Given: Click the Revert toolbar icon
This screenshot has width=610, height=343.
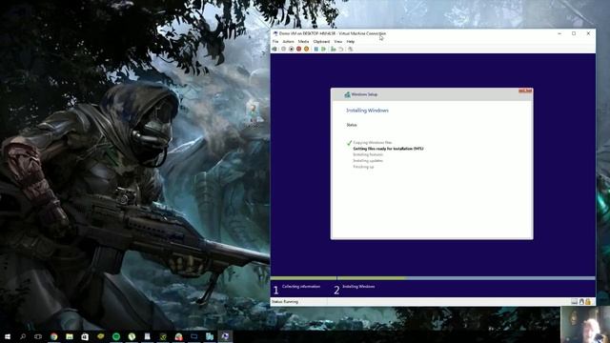Looking at the screenshot, I should point(341,49).
